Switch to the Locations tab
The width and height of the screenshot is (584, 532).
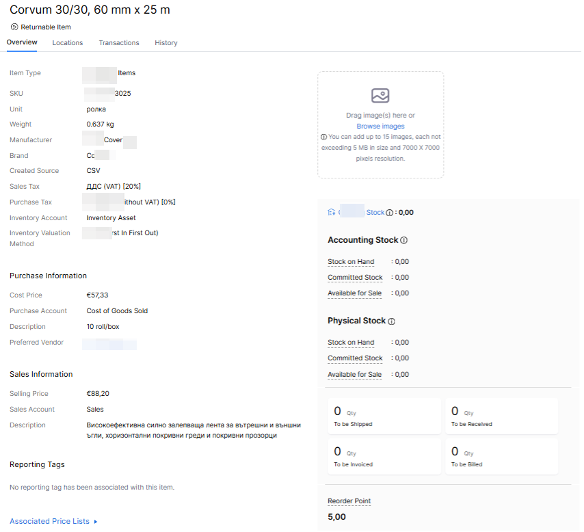click(67, 42)
